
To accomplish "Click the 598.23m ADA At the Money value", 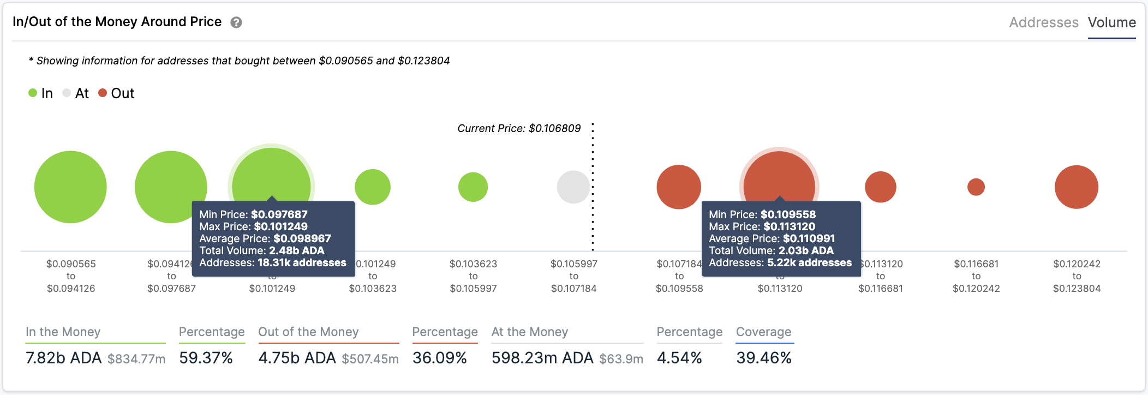I will 542,358.
